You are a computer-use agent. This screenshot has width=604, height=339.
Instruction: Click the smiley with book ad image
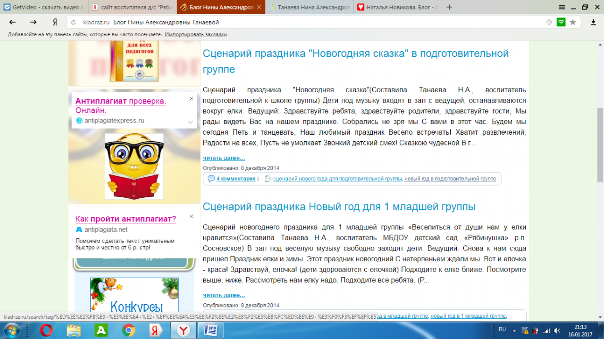[x=134, y=166]
